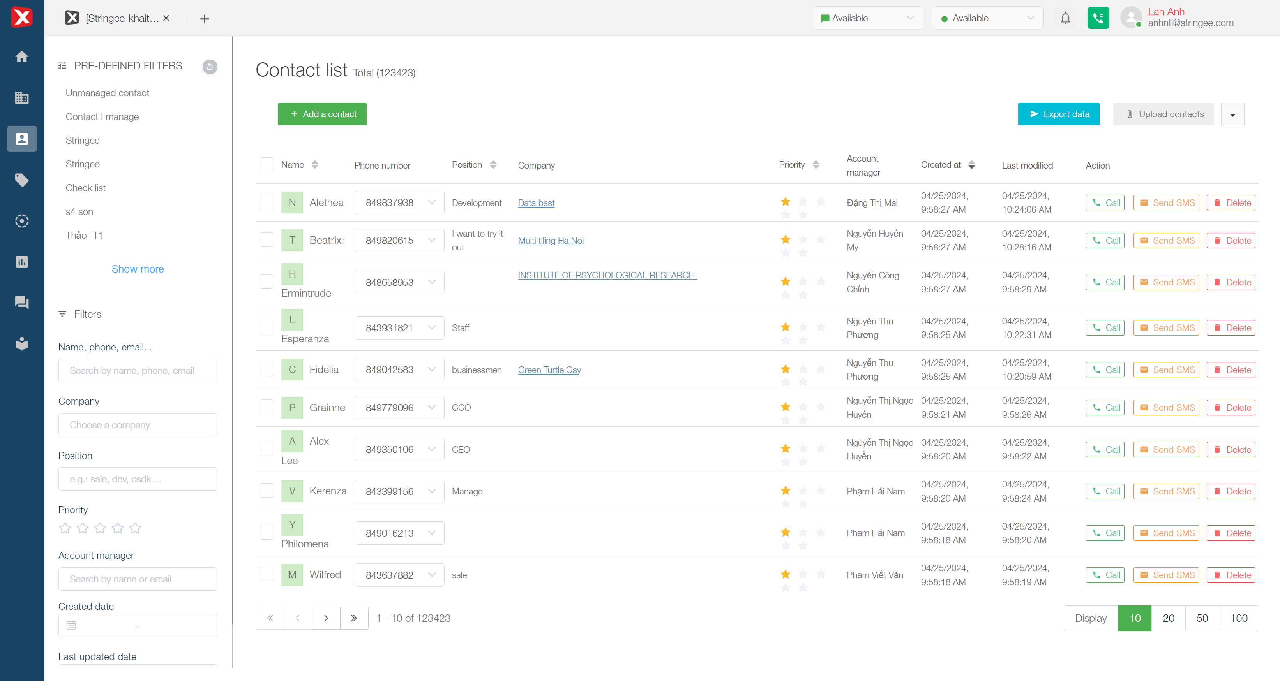Click the Add a contact button
The height and width of the screenshot is (681, 1280).
tap(322, 114)
